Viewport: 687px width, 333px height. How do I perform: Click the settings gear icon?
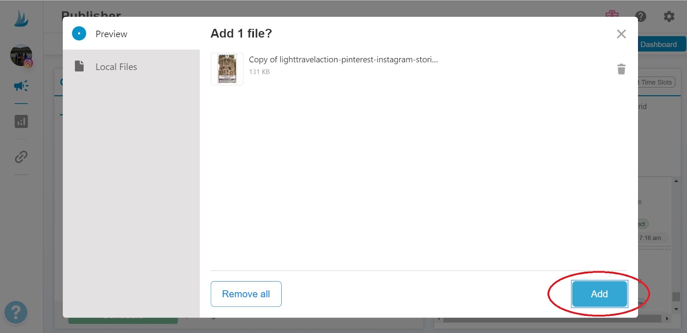coord(669,16)
